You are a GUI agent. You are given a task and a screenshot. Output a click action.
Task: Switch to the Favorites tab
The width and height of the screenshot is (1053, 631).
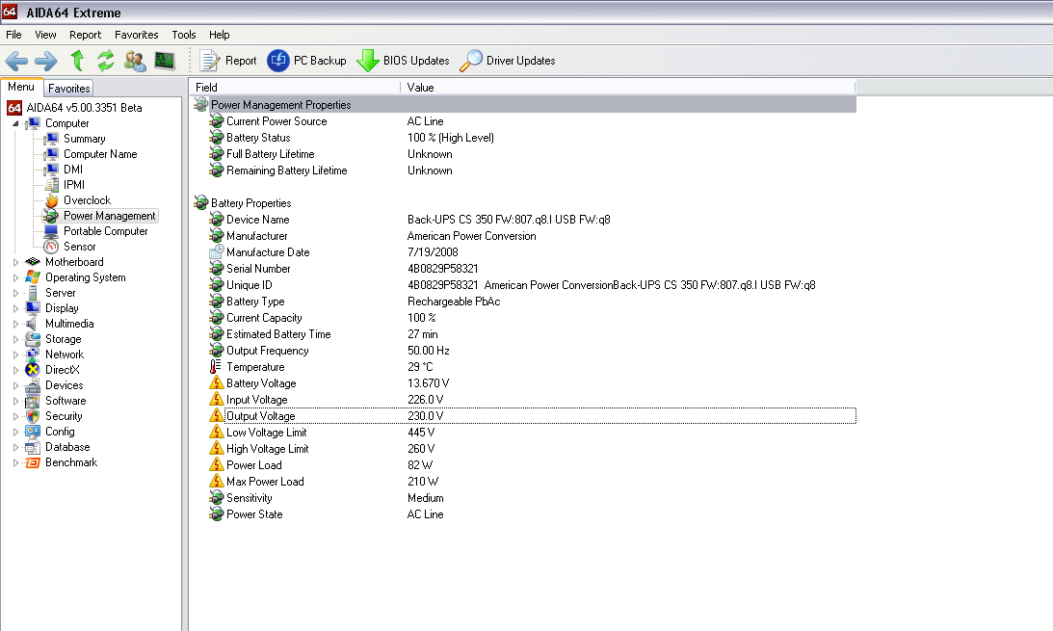68,88
